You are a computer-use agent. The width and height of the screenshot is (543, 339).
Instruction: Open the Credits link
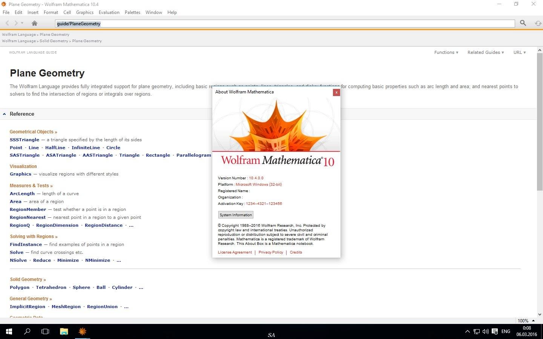(x=296, y=252)
